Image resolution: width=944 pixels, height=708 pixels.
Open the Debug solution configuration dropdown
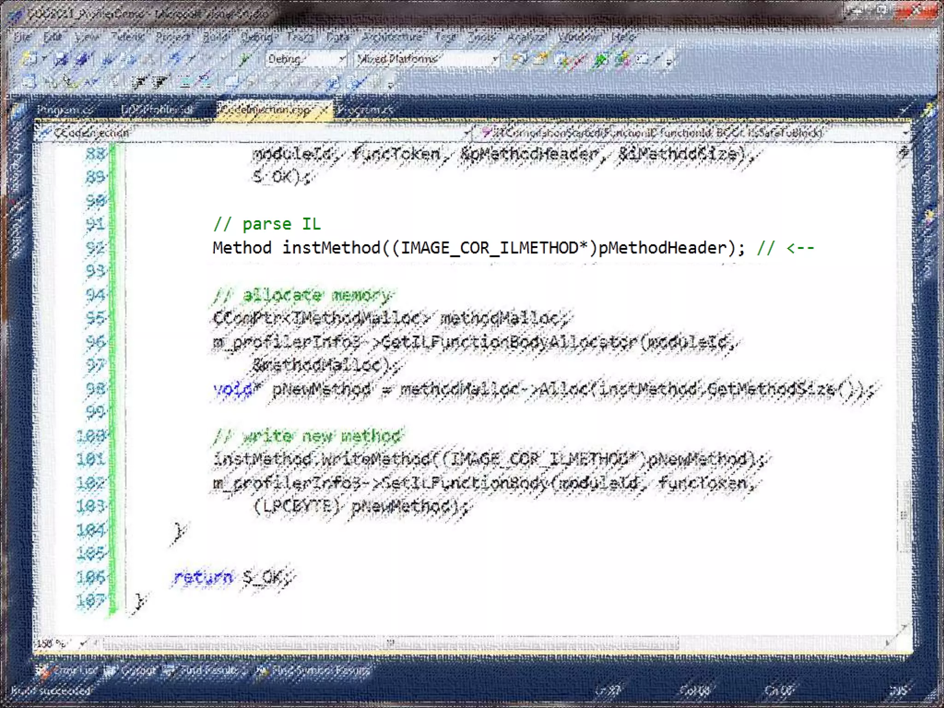click(342, 59)
